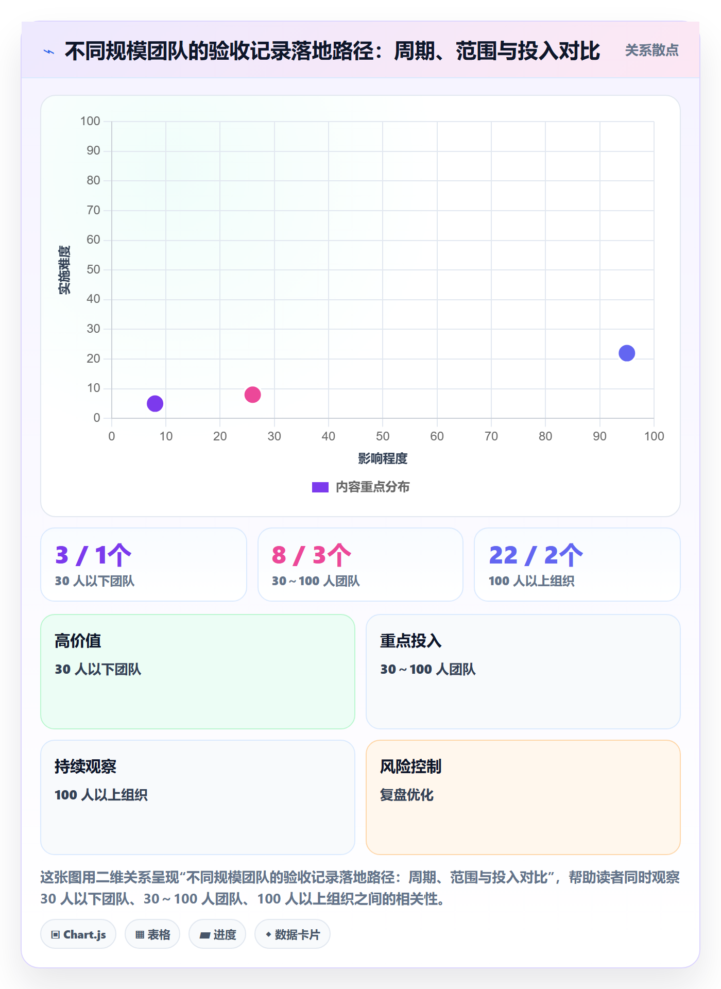The image size is (721, 989).
Task: Click the Chart.js tag chip
Action: [x=78, y=934]
